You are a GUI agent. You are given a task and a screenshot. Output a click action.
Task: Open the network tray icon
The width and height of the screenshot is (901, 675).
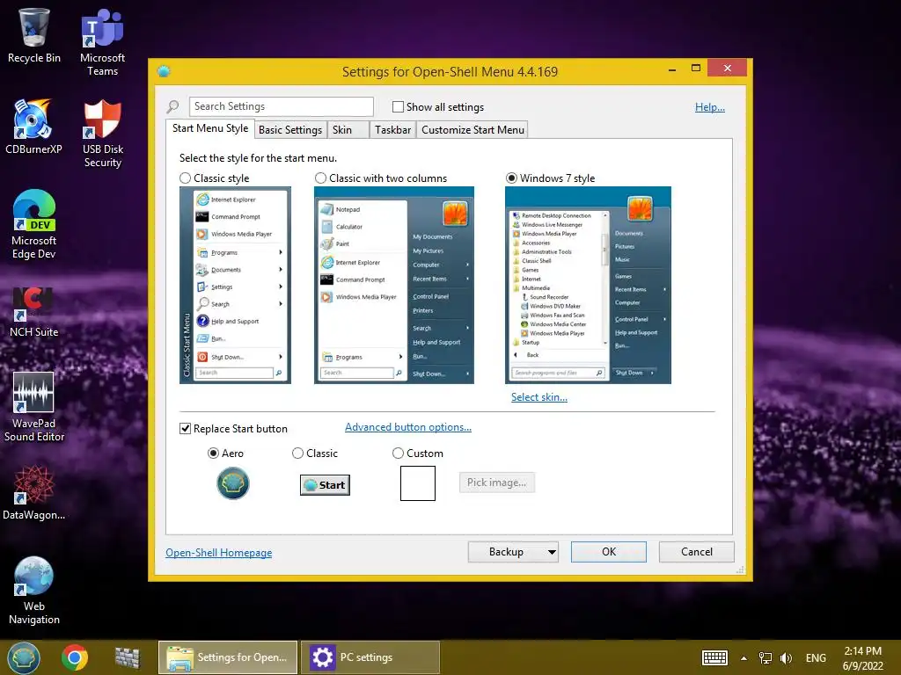coord(765,657)
